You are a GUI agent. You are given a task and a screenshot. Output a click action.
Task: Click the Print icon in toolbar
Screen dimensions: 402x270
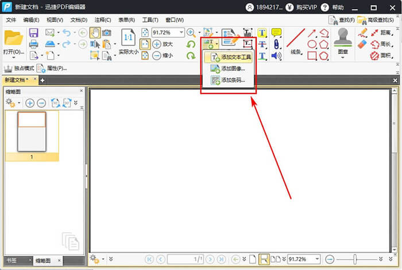pos(33,44)
